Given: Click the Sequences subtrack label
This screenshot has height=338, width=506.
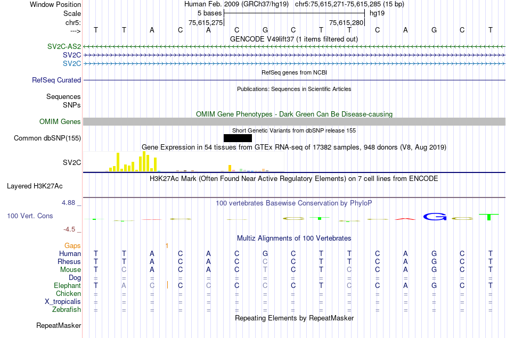Looking at the screenshot, I should point(63,96).
